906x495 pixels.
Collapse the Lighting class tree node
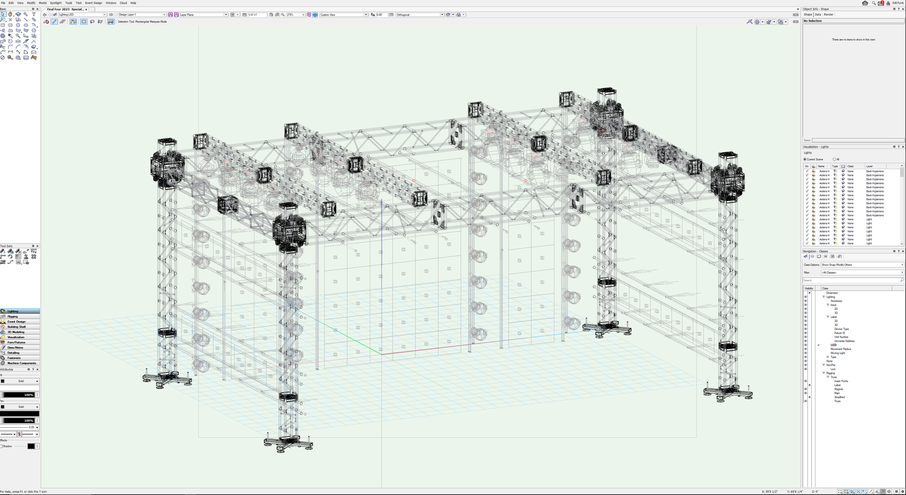coord(824,297)
